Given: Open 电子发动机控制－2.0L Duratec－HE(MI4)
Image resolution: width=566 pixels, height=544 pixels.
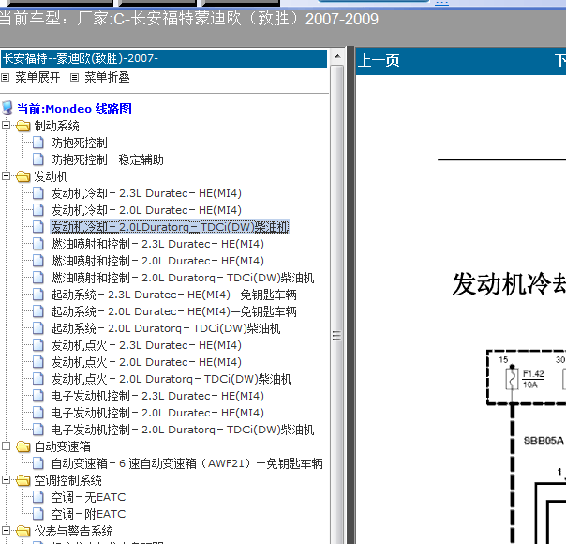Looking at the screenshot, I should coord(157,413).
